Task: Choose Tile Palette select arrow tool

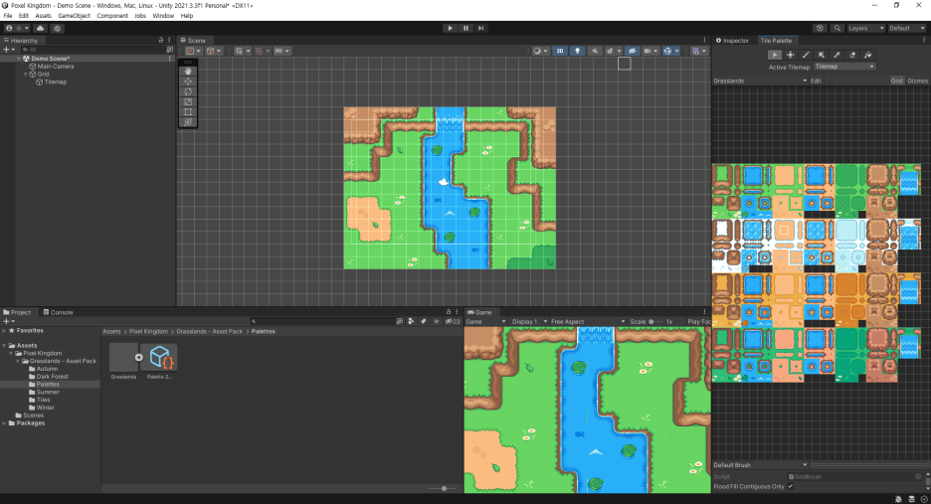Action: 774,55
